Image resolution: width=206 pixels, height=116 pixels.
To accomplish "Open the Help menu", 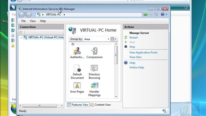I will [x=43, y=21].
